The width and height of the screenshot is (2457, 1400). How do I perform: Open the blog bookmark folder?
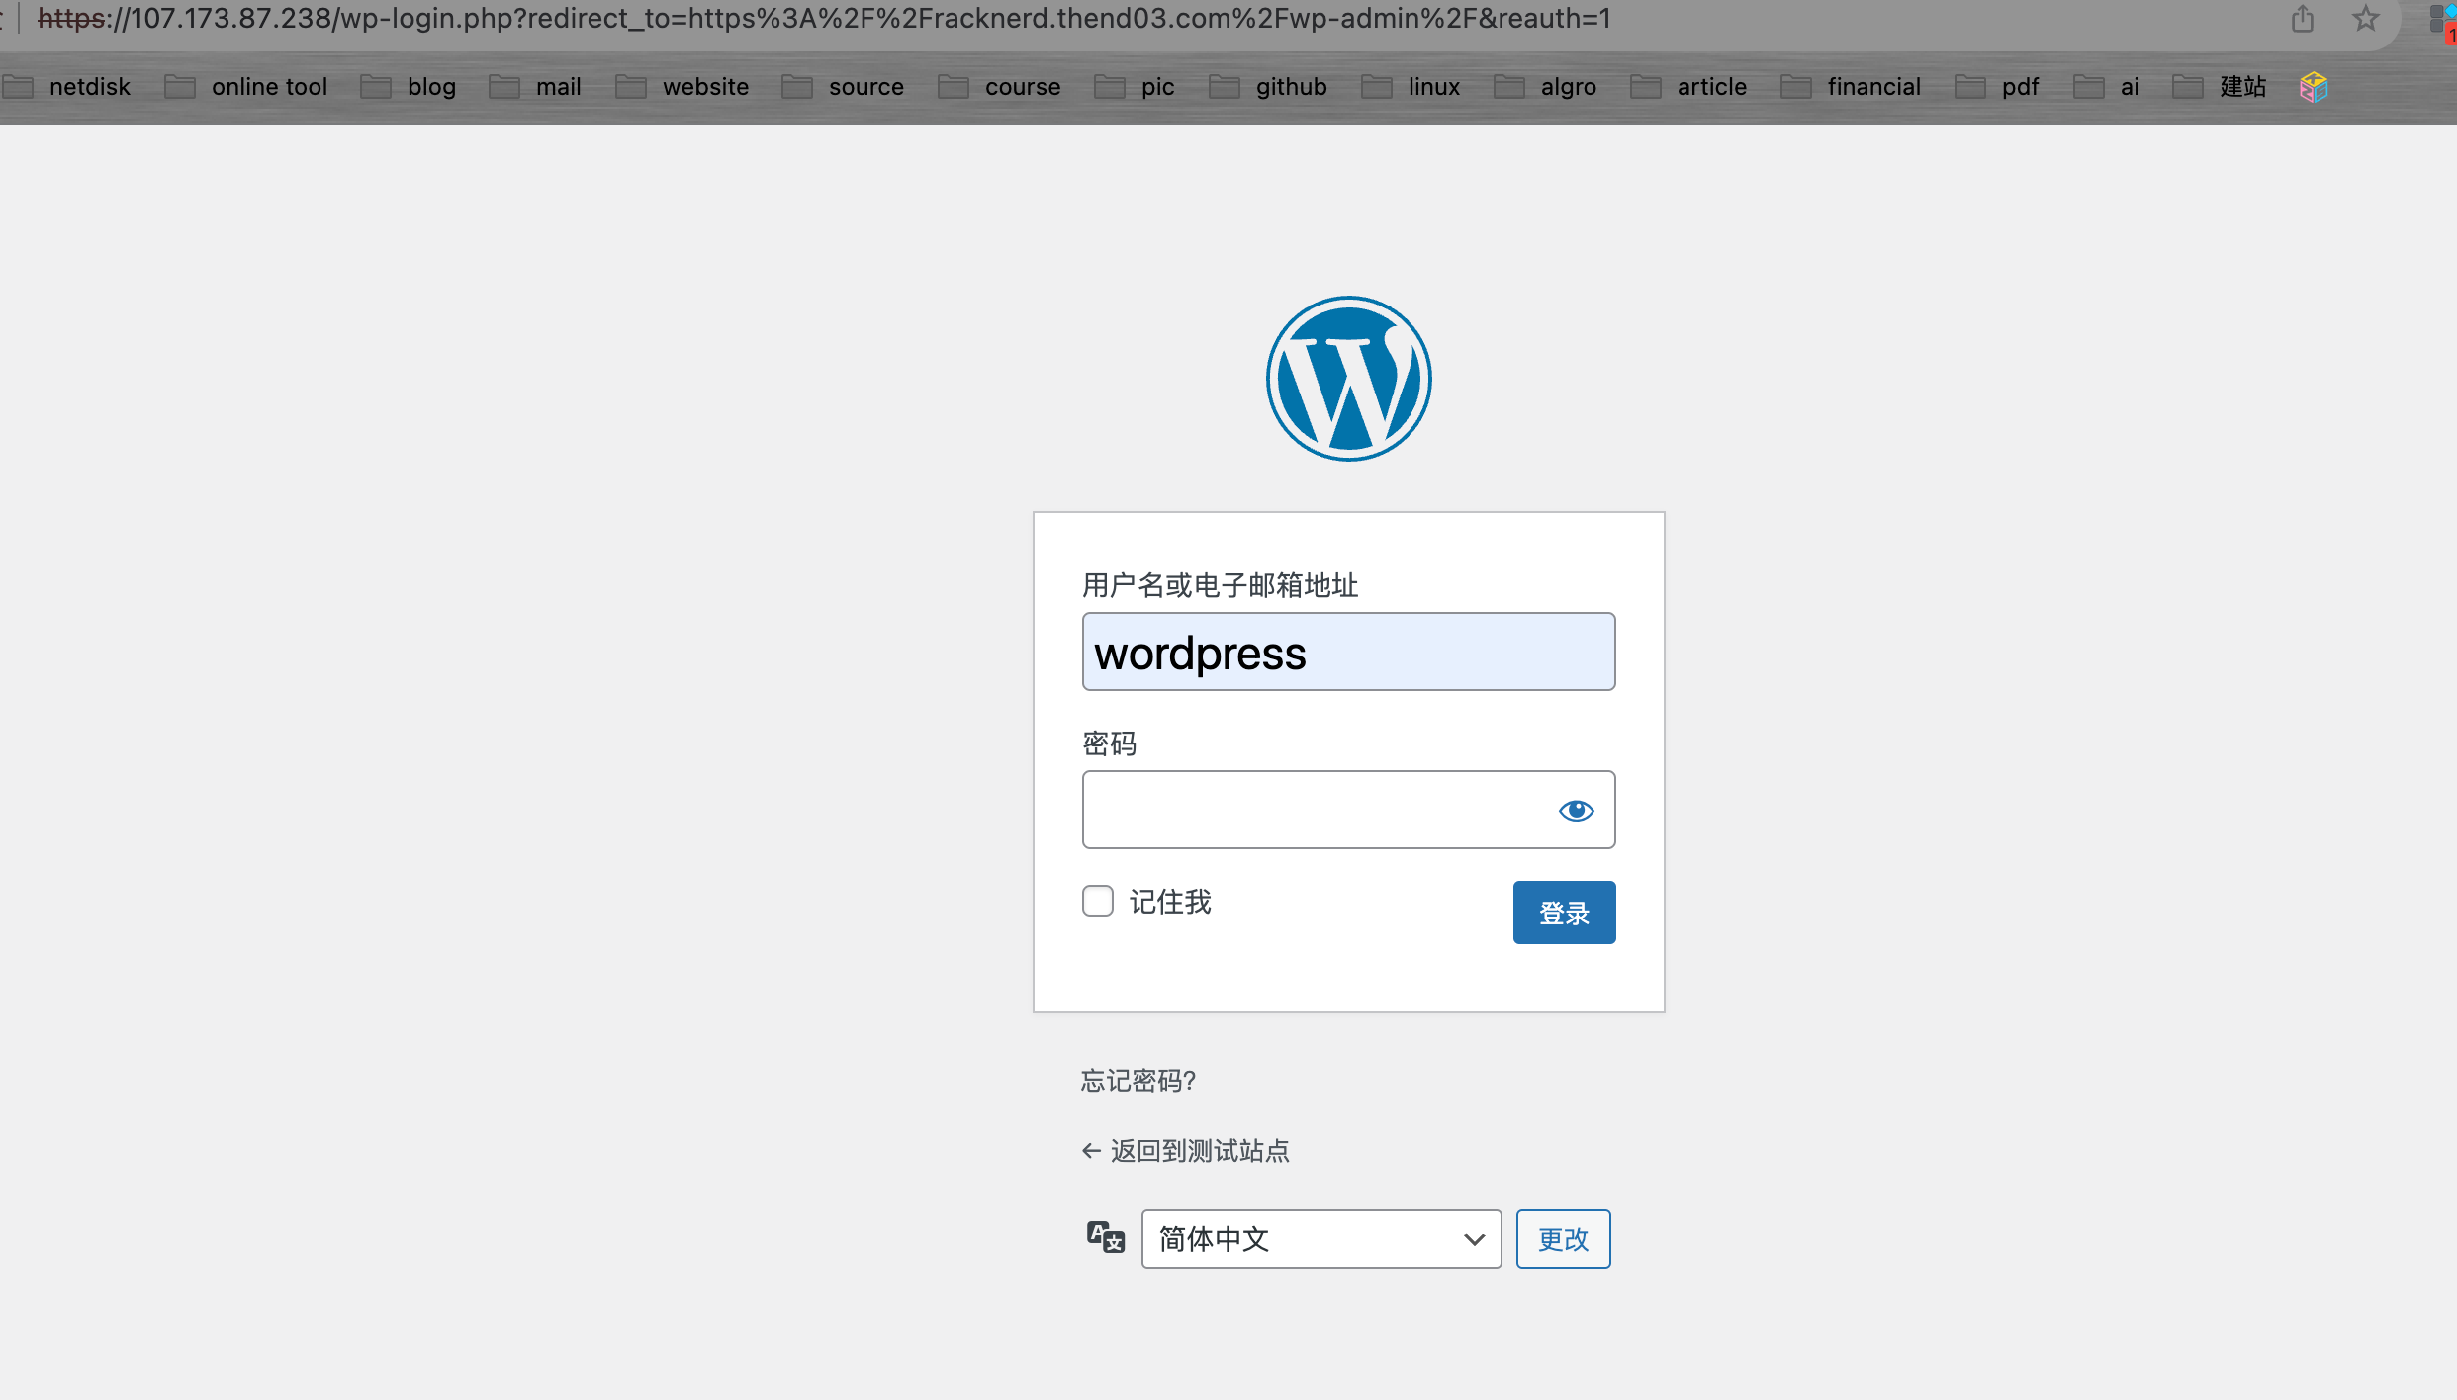408,87
